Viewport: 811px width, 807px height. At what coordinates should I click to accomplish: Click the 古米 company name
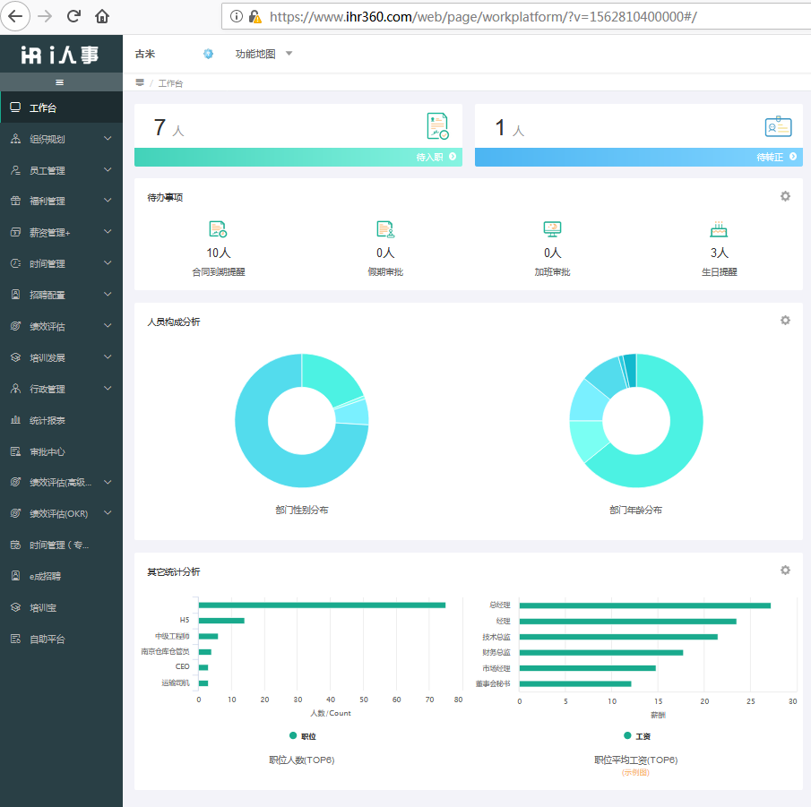click(145, 54)
